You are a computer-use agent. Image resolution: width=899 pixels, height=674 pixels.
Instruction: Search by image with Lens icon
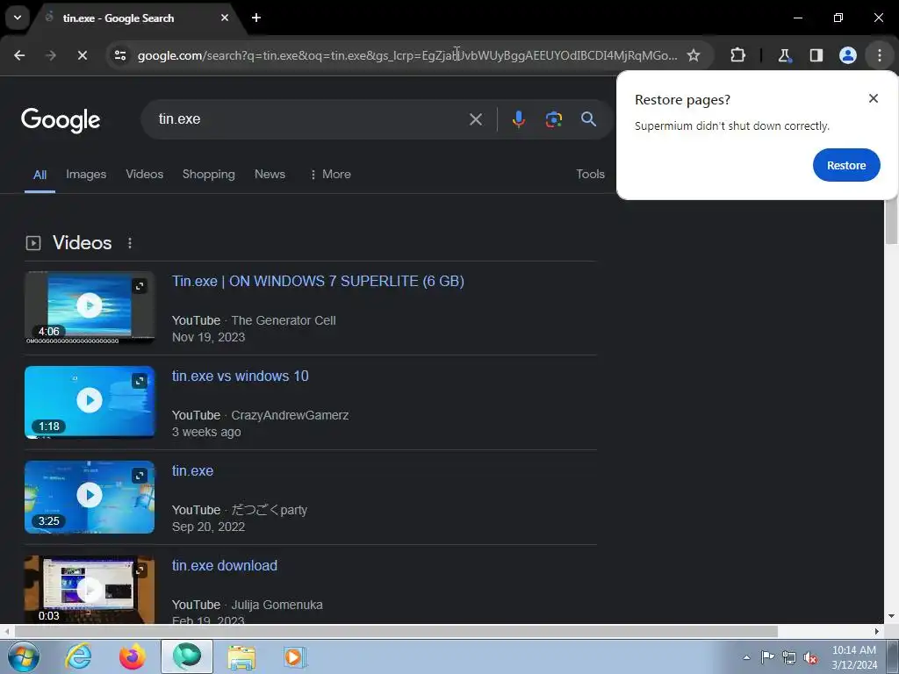click(553, 119)
